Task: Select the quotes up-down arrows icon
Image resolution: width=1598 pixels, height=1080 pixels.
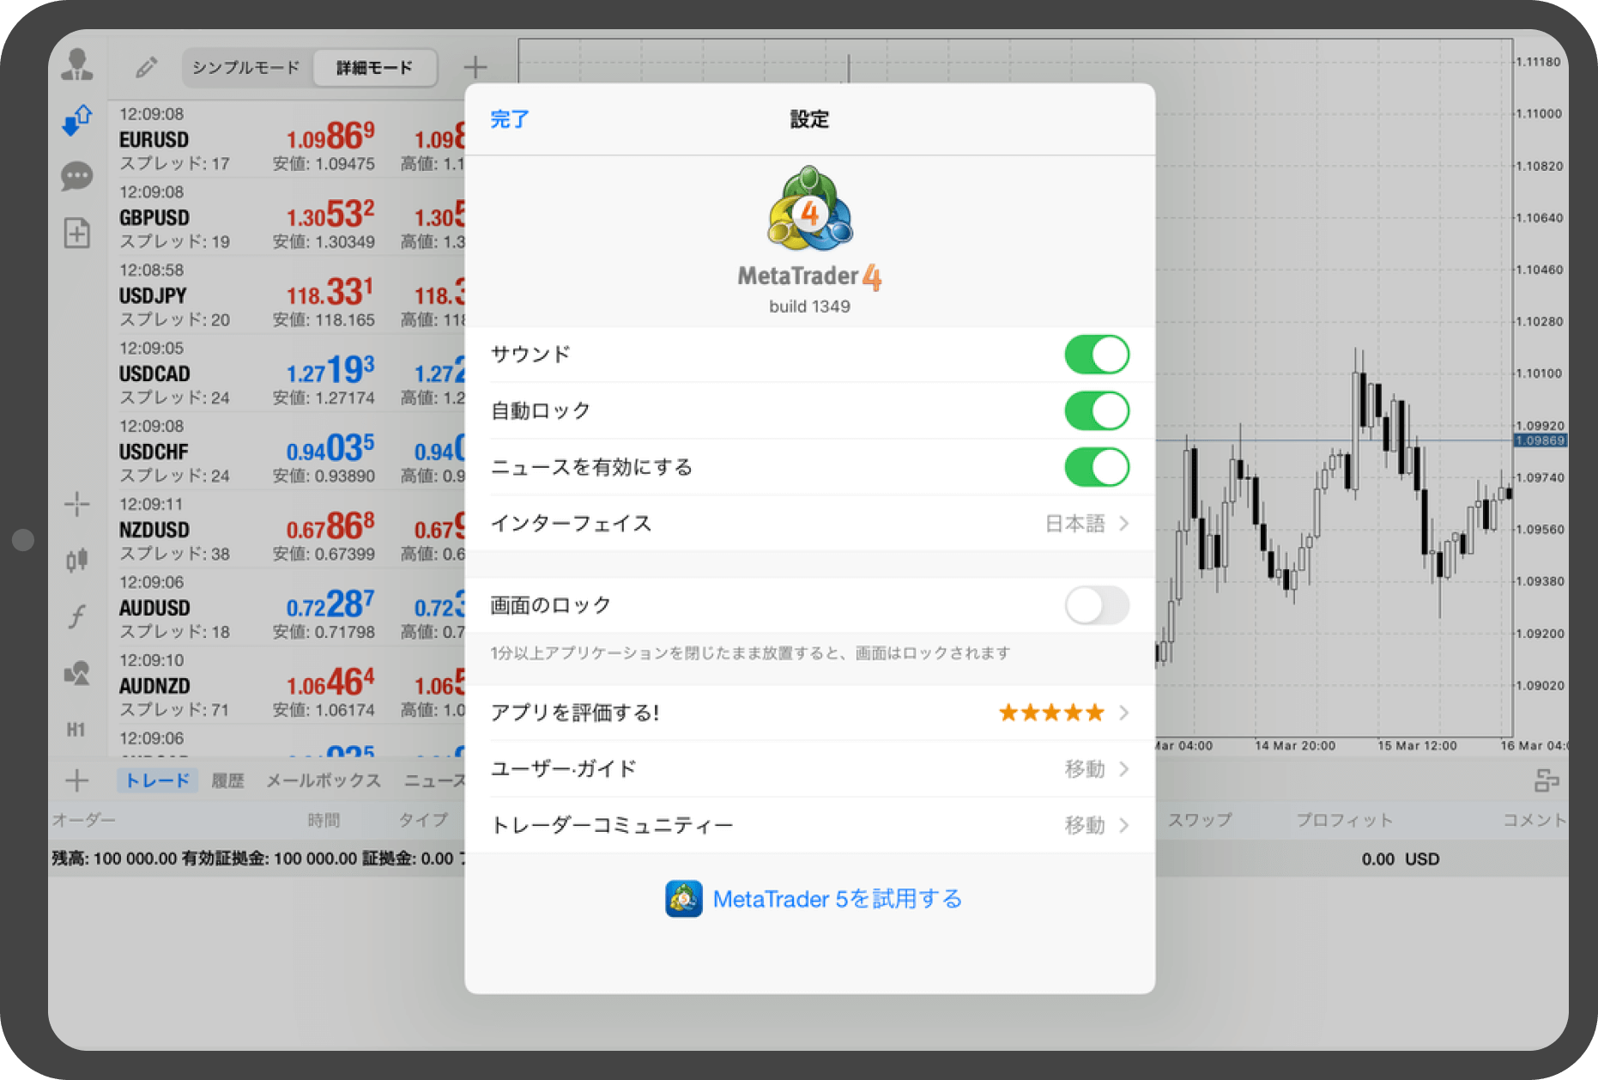Action: tap(77, 121)
